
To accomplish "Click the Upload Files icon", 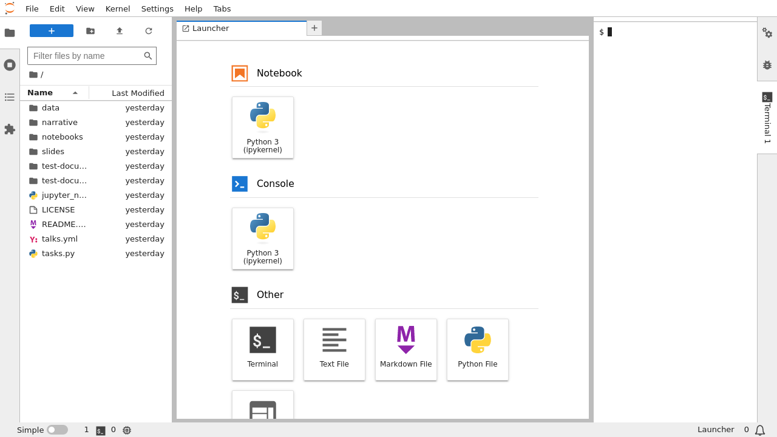I will pos(120,31).
